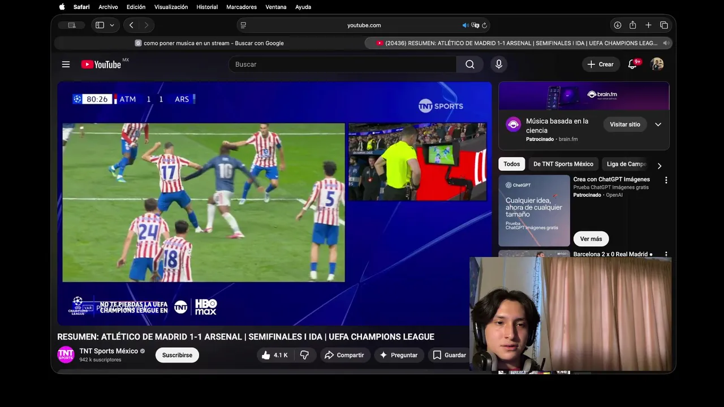Dislike the video with thumbs down

(x=304, y=355)
